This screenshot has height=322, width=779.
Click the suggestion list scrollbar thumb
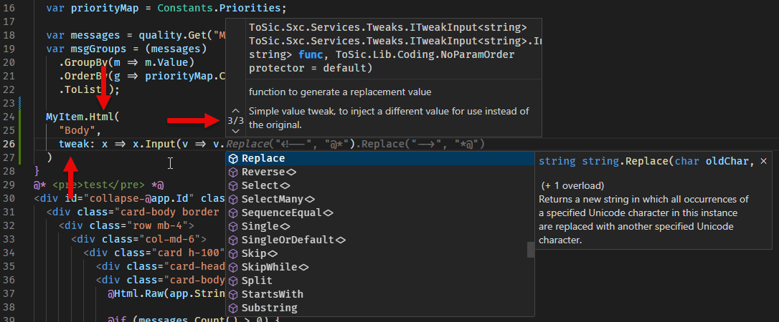click(x=531, y=250)
